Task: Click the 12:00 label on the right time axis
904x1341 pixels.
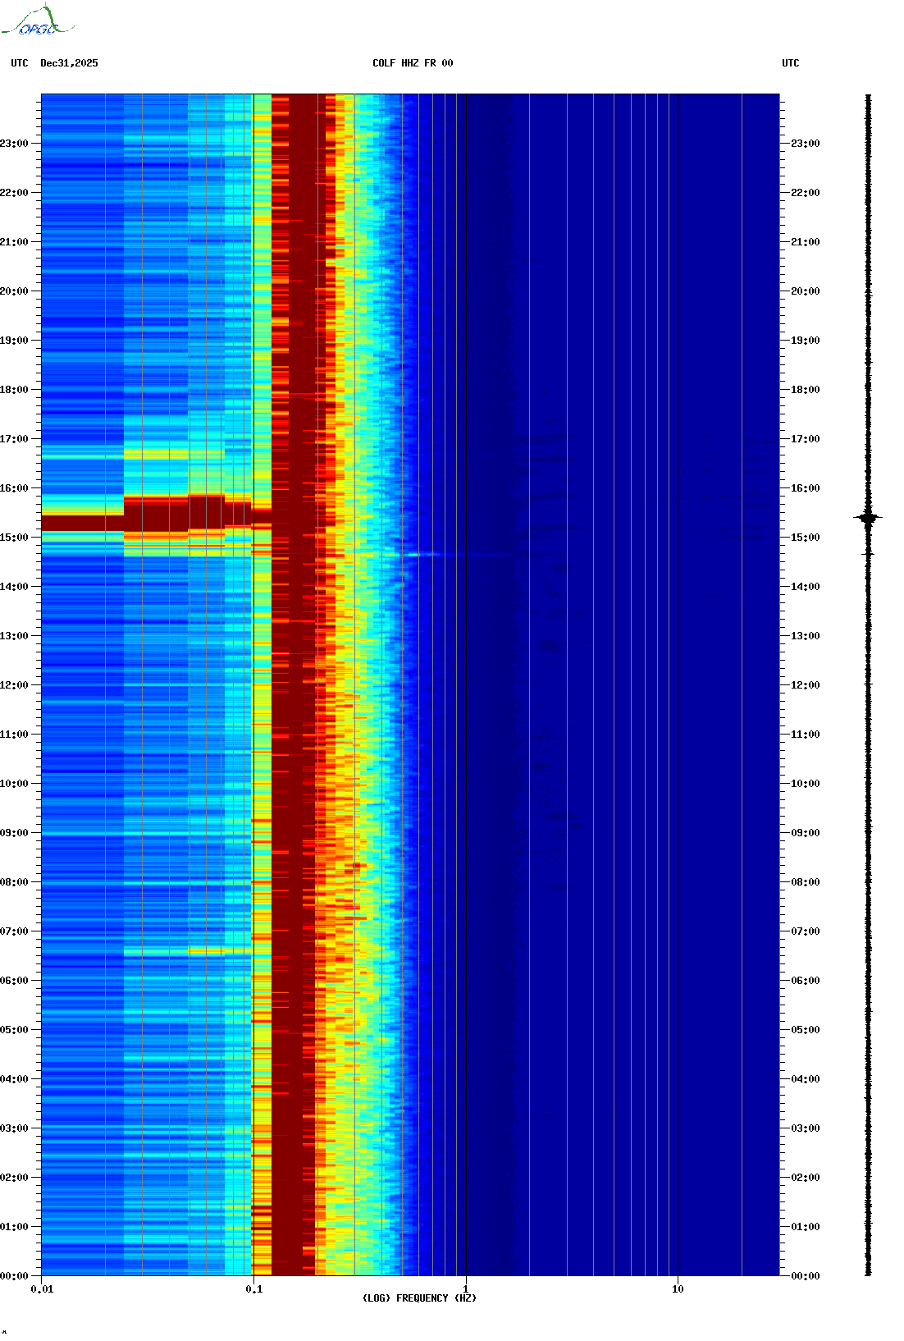Action: pos(805,685)
